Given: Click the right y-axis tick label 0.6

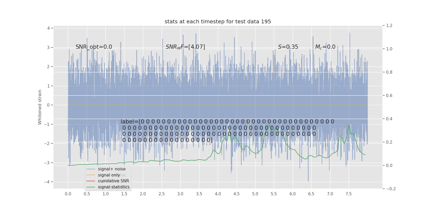Looking at the screenshot, I should tap(389, 96).
